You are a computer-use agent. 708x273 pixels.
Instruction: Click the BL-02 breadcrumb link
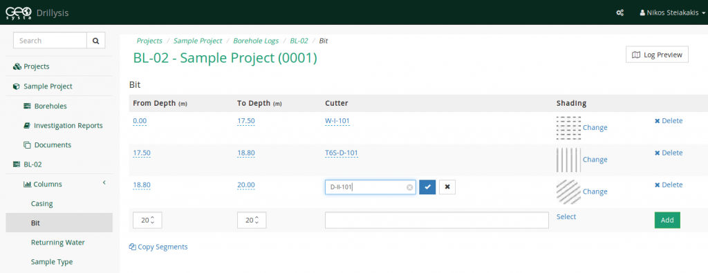(x=299, y=41)
